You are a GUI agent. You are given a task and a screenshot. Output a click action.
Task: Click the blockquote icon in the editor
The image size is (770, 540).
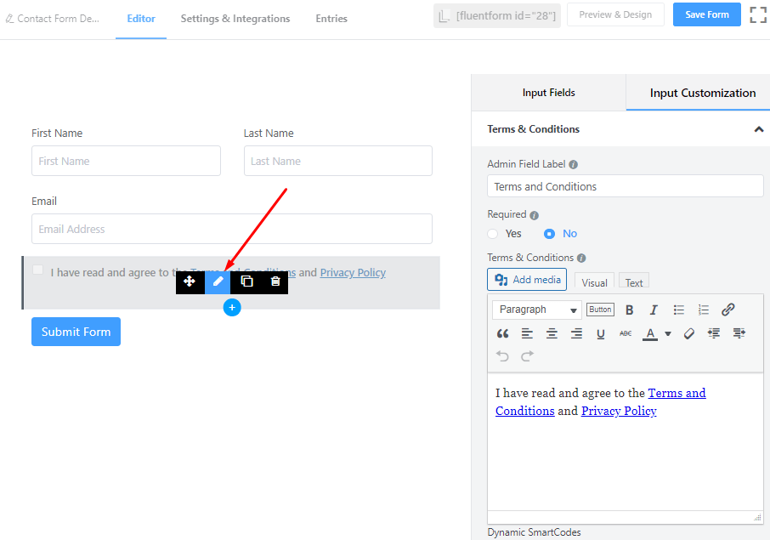pos(502,333)
